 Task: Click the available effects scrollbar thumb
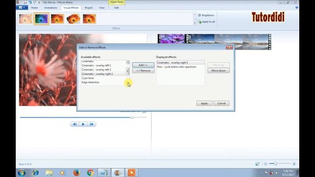click(127, 71)
